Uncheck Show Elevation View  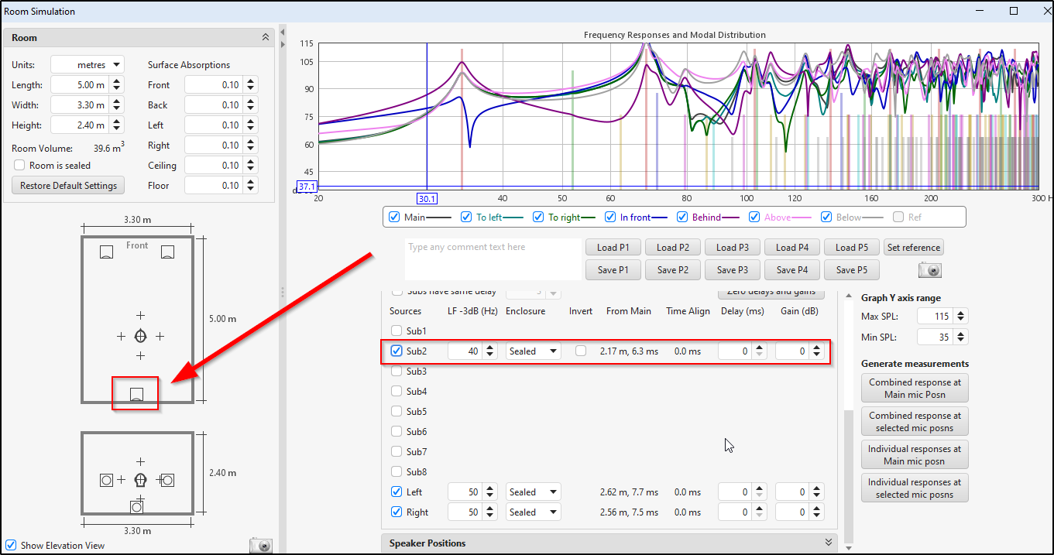click(11, 545)
